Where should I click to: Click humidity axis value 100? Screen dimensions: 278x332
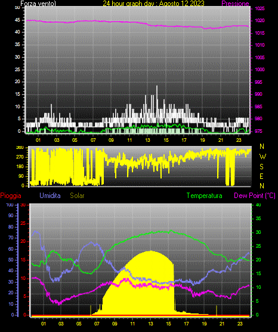(x=10, y=205)
